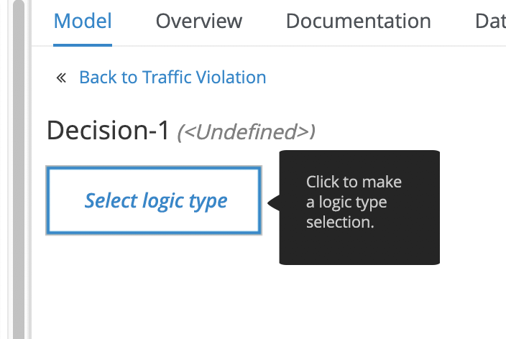Click the Decision-1 expression name
The width and height of the screenshot is (506, 339).
(x=108, y=131)
